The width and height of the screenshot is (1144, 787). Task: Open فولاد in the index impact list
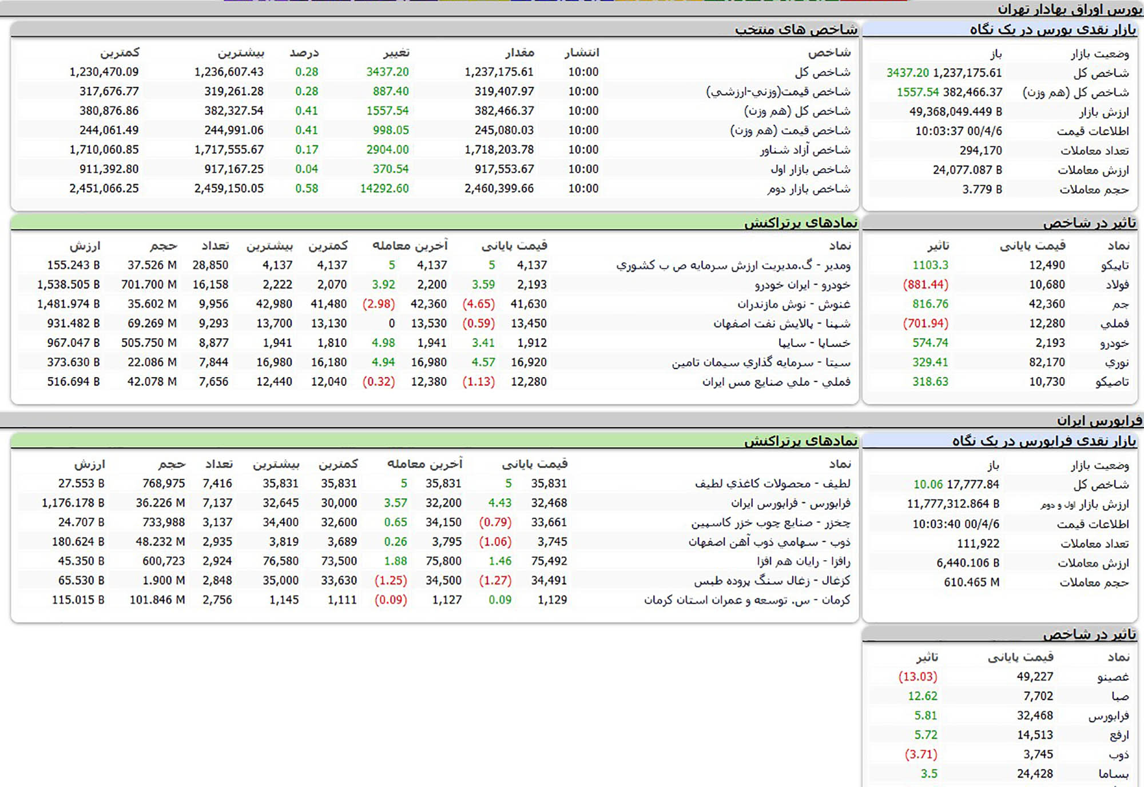[x=1118, y=285]
